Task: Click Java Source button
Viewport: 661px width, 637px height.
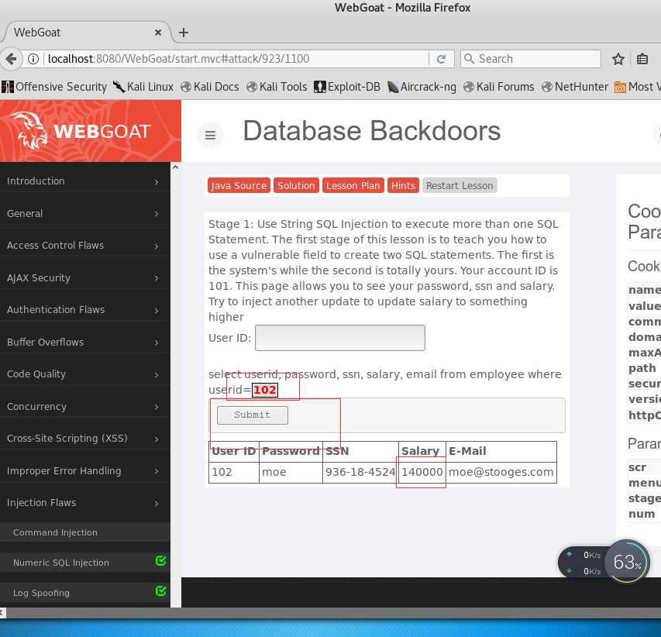Action: (x=239, y=185)
